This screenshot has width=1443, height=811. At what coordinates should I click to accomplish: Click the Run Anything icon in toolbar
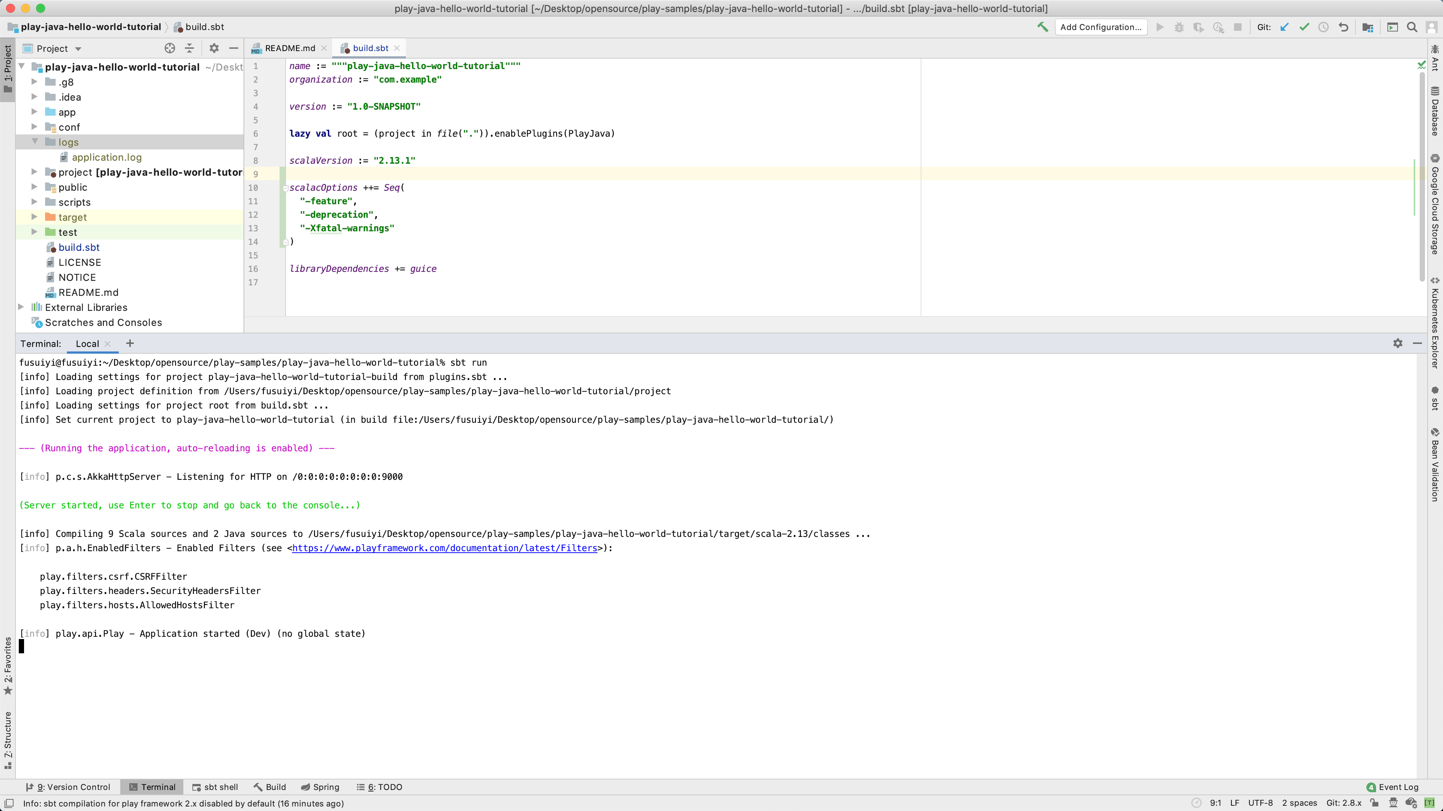[x=1393, y=27]
